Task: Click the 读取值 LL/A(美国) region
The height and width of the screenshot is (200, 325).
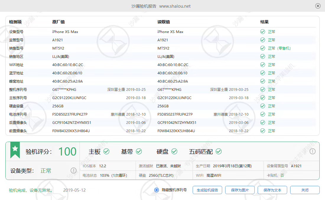Action: pyautogui.click(x=166, y=57)
